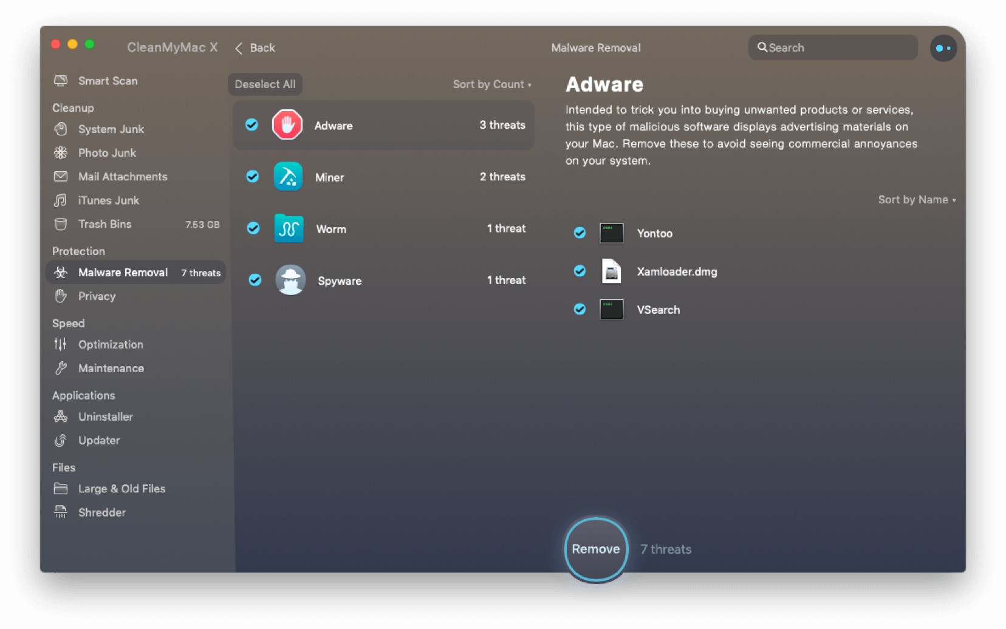1006x629 pixels.
Task: Switch to the Privacy module
Action: tap(97, 296)
